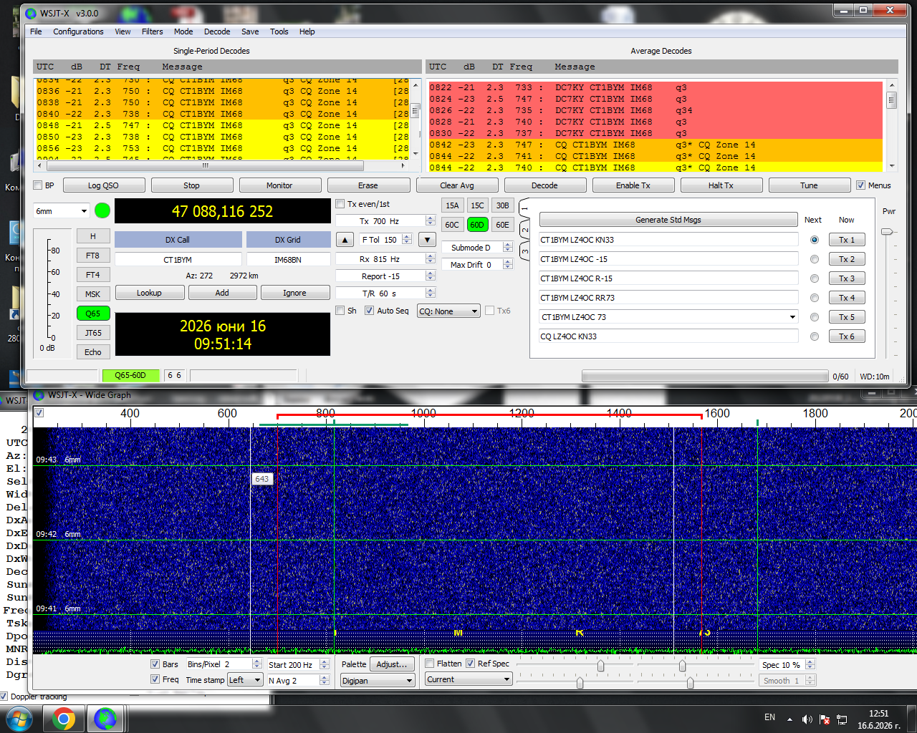
Task: Click the Lookup button
Action: pyautogui.click(x=149, y=293)
